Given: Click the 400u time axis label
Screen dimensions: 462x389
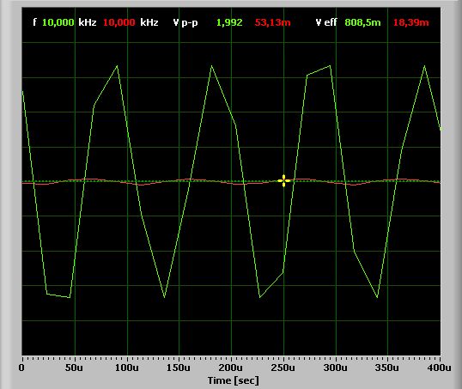Looking at the screenshot, I should tap(439, 368).
